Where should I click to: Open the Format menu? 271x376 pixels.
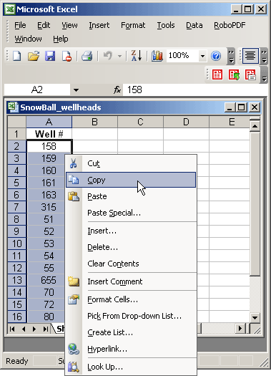(x=133, y=25)
